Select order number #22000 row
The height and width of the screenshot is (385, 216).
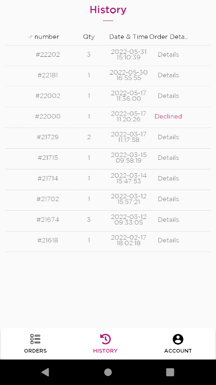coord(108,117)
